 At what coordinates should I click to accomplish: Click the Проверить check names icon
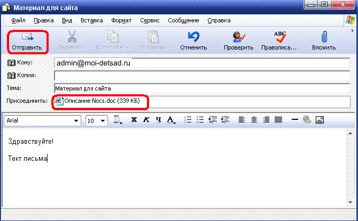[238, 41]
